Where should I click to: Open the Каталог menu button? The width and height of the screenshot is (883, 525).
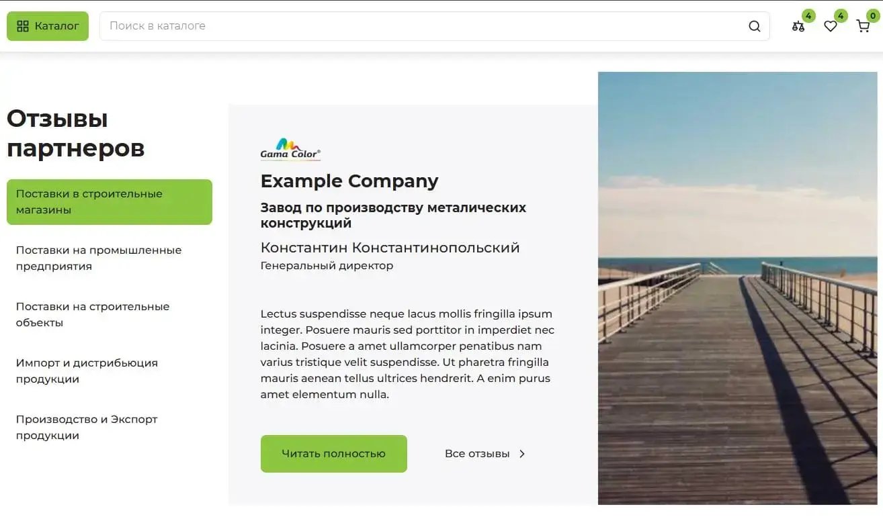point(48,26)
